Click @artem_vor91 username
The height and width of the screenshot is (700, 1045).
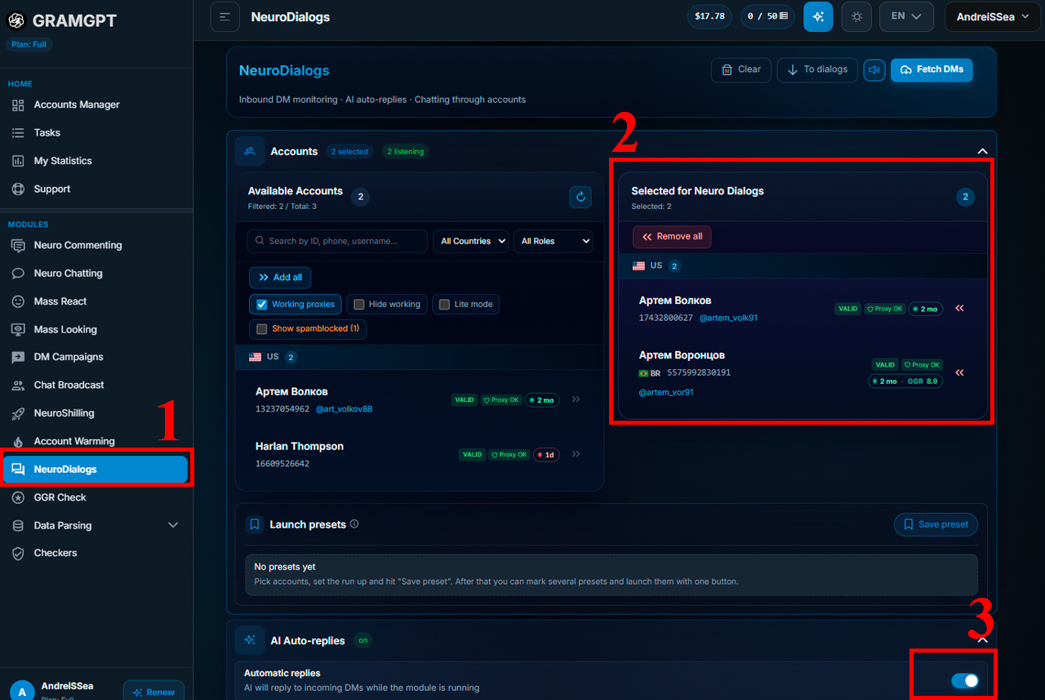666,392
